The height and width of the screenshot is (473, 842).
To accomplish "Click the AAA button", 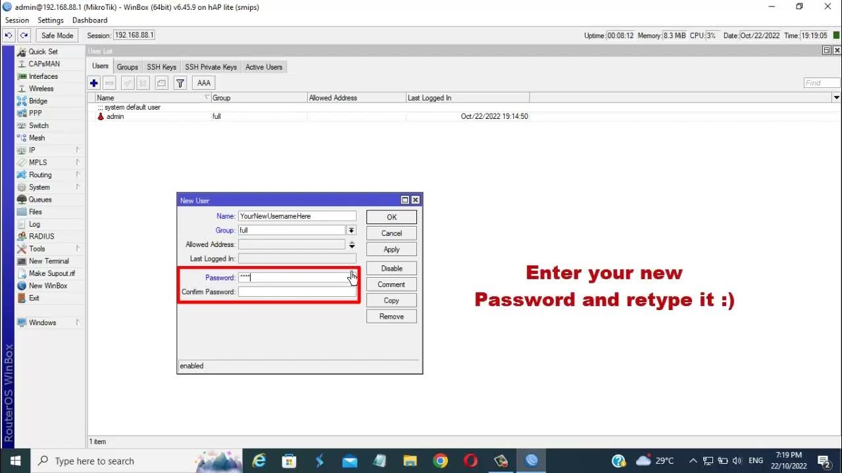I will pos(204,83).
